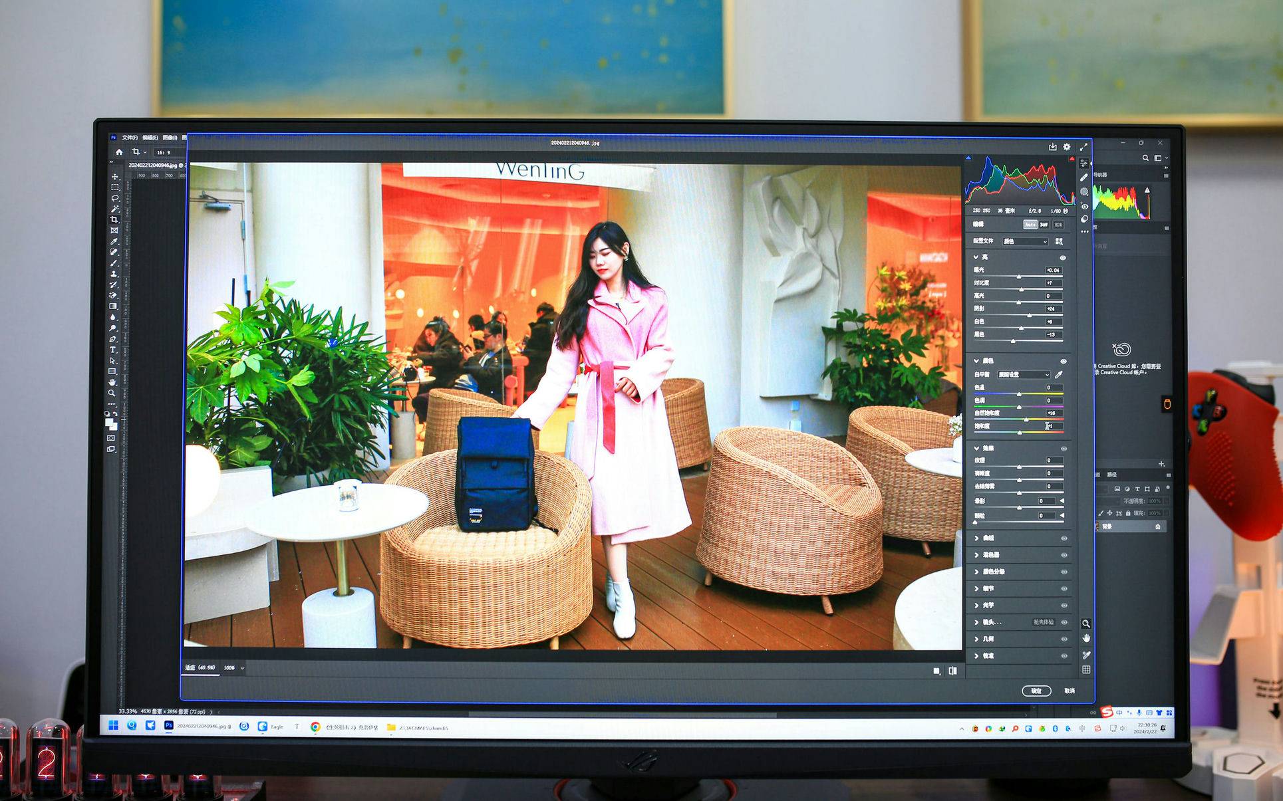Click the white balance eyedropper icon

[1059, 375]
